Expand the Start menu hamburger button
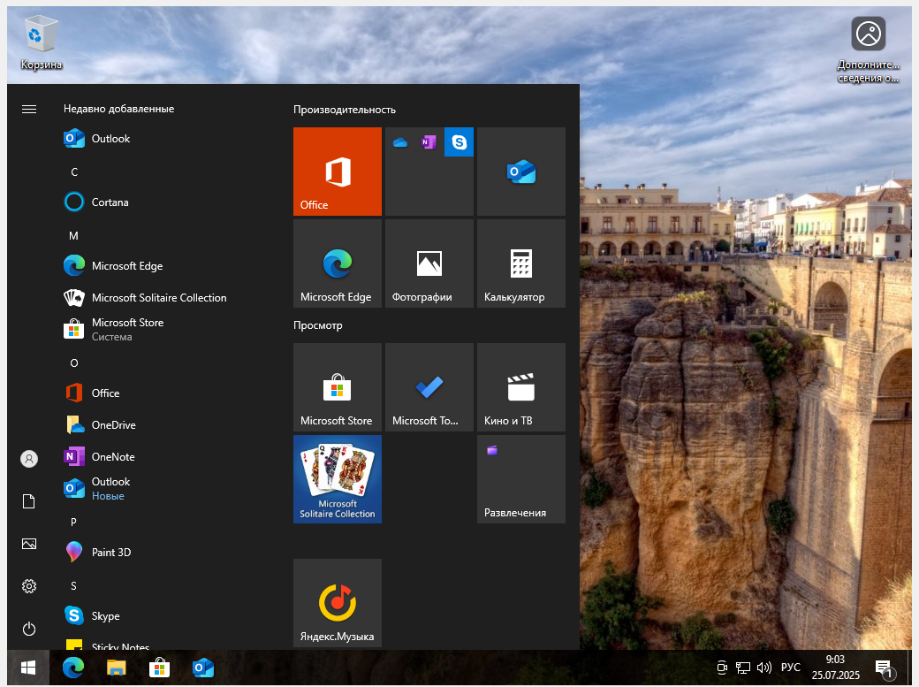This screenshot has height=687, width=919. click(28, 109)
